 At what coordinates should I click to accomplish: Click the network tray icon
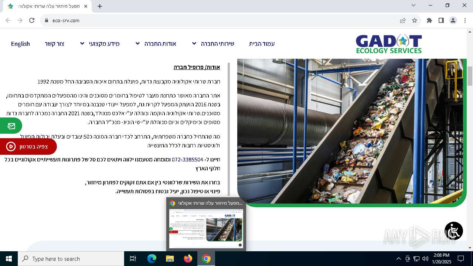click(x=416, y=259)
